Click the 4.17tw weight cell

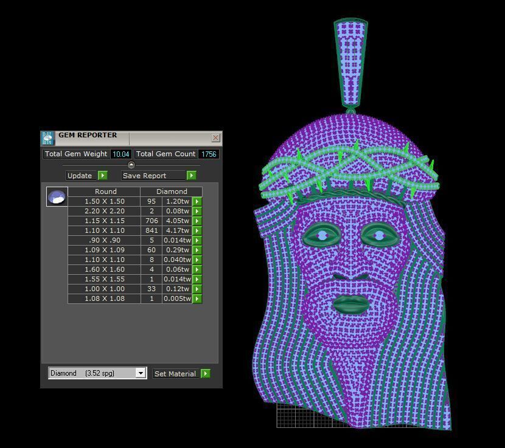[177, 230]
